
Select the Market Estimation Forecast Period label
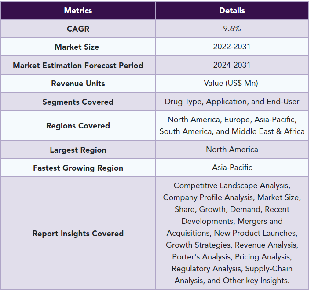pyautogui.click(x=78, y=65)
